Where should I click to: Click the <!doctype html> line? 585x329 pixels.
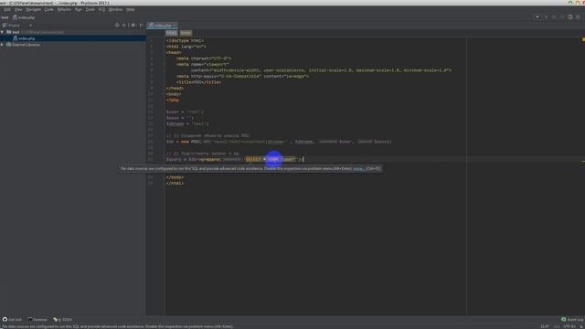[x=185, y=40]
